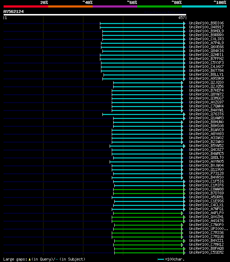This screenshot has width=230, height=262.
Task: Select label UniRef100_C5SEM2
Action: (x=206, y=252)
